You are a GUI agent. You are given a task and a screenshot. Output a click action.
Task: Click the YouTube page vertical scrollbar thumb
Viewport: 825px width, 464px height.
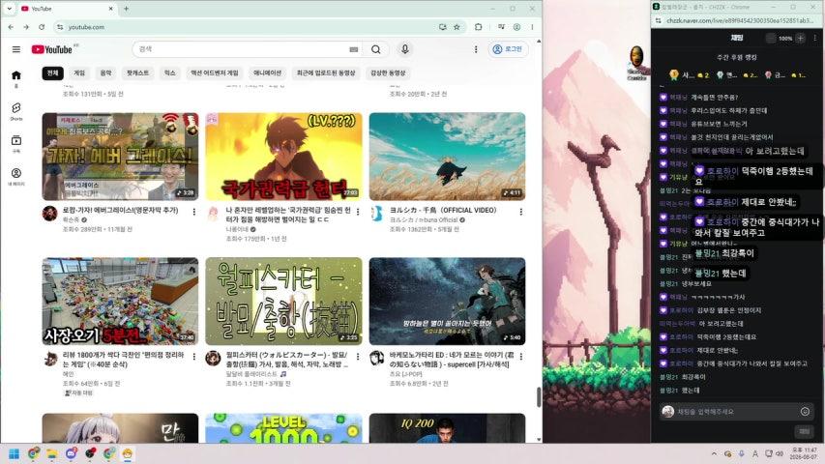539,396
